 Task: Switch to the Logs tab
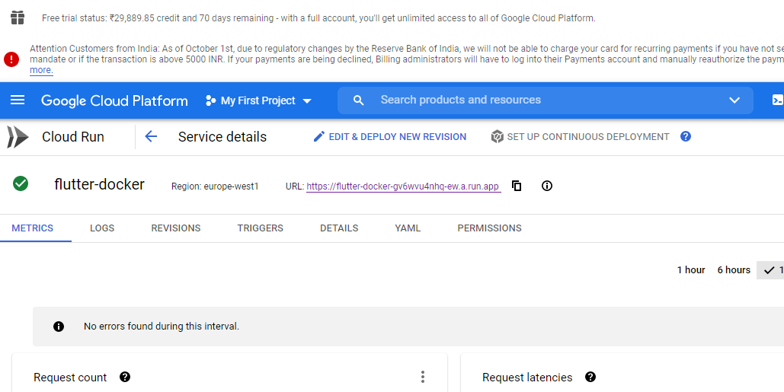click(x=102, y=228)
